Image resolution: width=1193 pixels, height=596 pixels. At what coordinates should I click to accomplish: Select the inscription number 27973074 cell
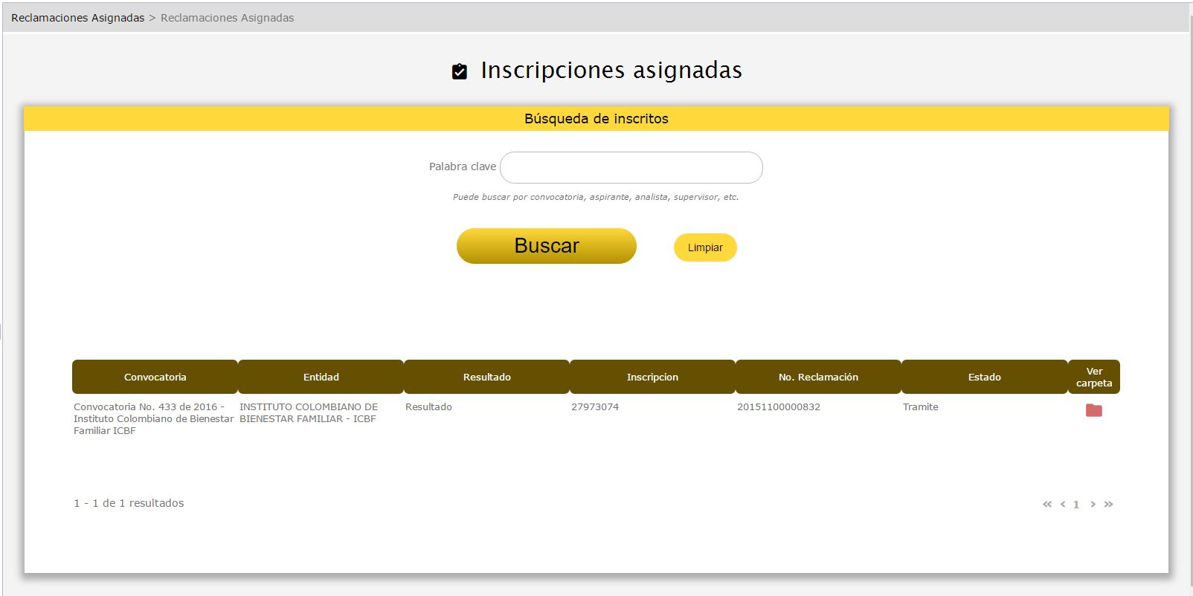point(595,407)
